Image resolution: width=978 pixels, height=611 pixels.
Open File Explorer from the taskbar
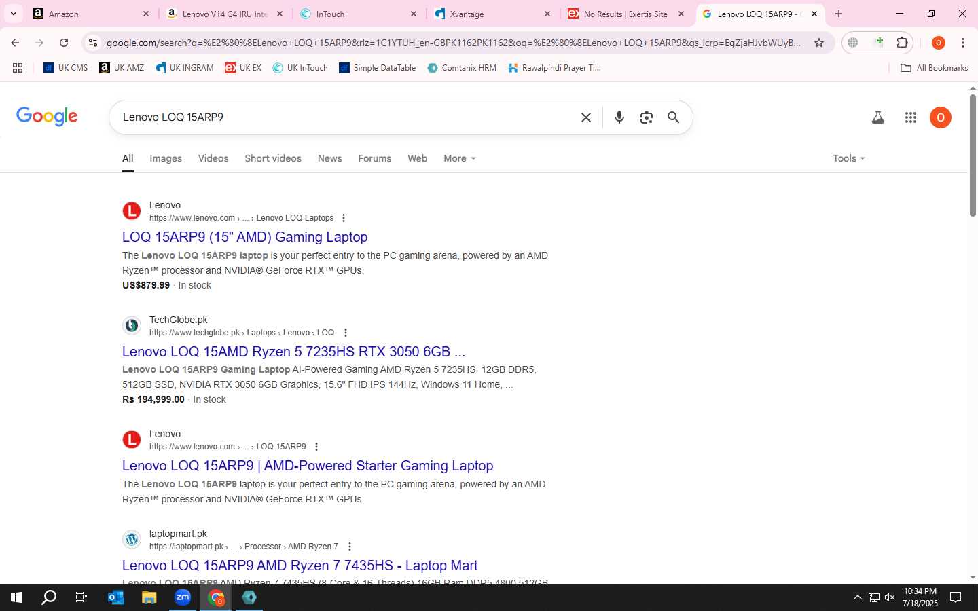coord(149,597)
